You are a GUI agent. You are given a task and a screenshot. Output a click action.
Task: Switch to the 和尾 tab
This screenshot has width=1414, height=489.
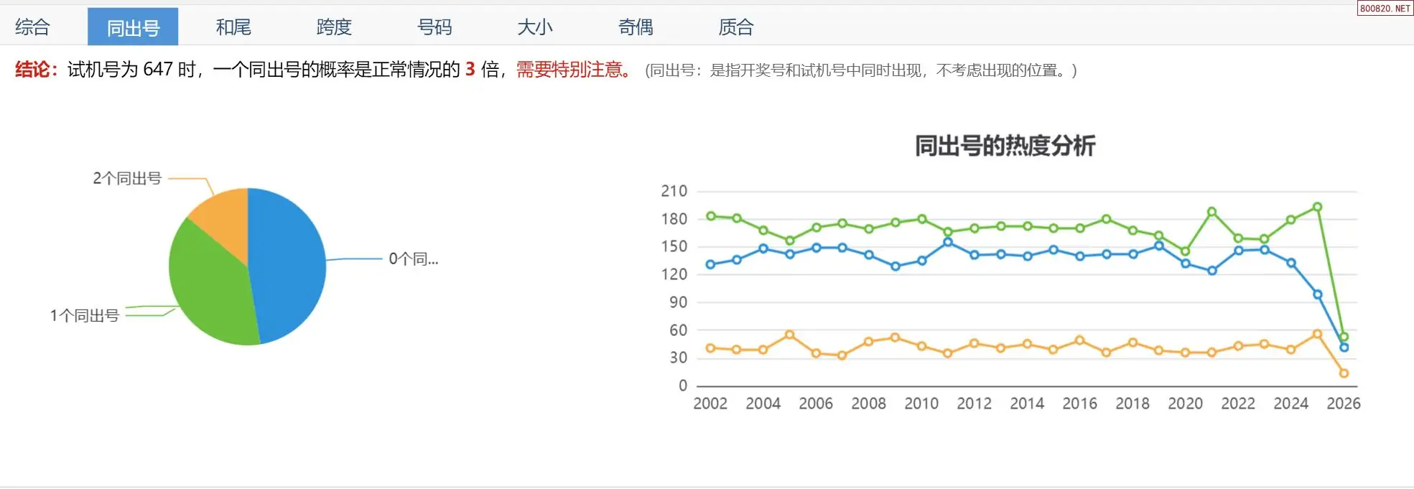click(233, 27)
